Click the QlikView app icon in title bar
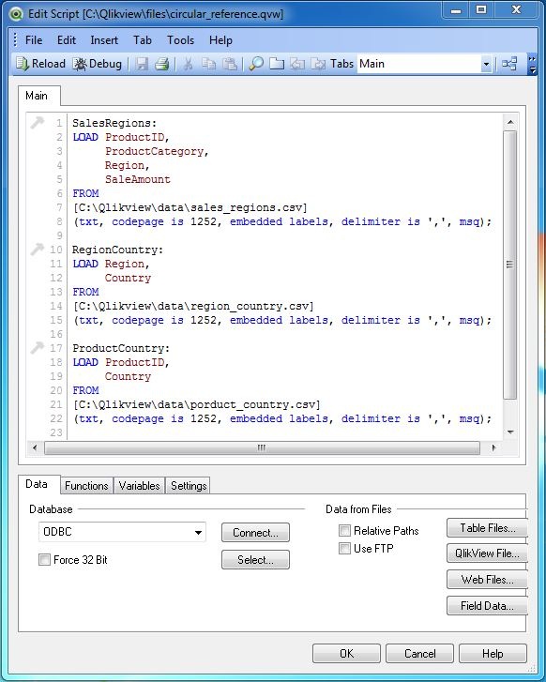The image size is (546, 682). tap(16, 14)
